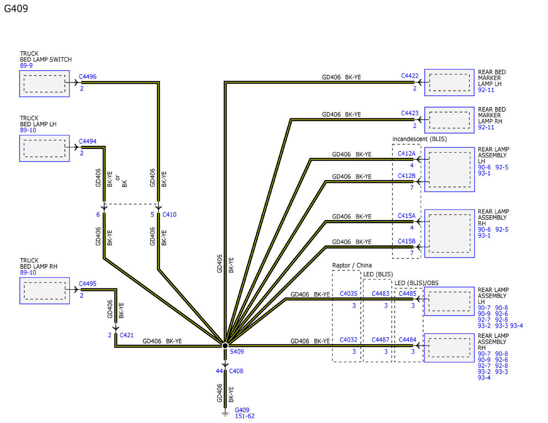Select the Rear Bed Marker Lamp RH component box
This screenshot has height=423, width=548.
(449, 120)
